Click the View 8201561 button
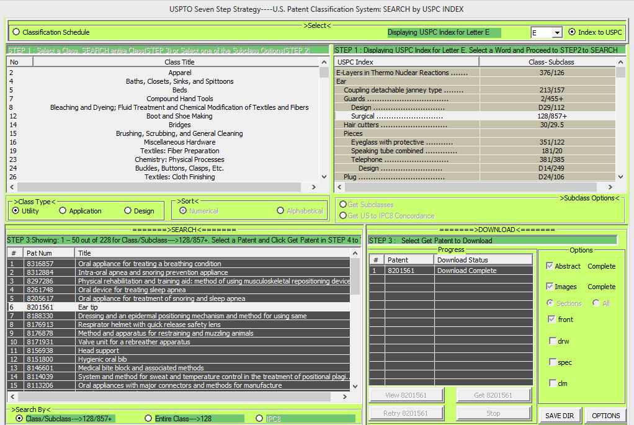This screenshot has height=425, width=634. pyautogui.click(x=406, y=395)
